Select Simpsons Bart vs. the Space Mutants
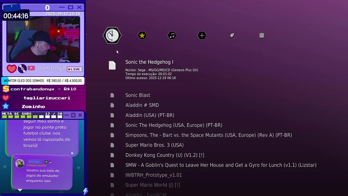 [x=209, y=135]
